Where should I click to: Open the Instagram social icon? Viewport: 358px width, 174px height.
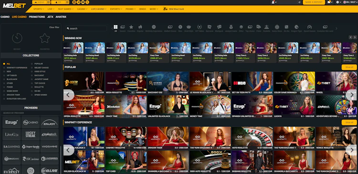point(74,2)
